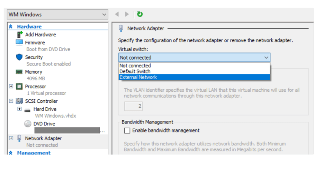Click the VLAN identifier number field
The image size is (324, 169).
point(134,106)
